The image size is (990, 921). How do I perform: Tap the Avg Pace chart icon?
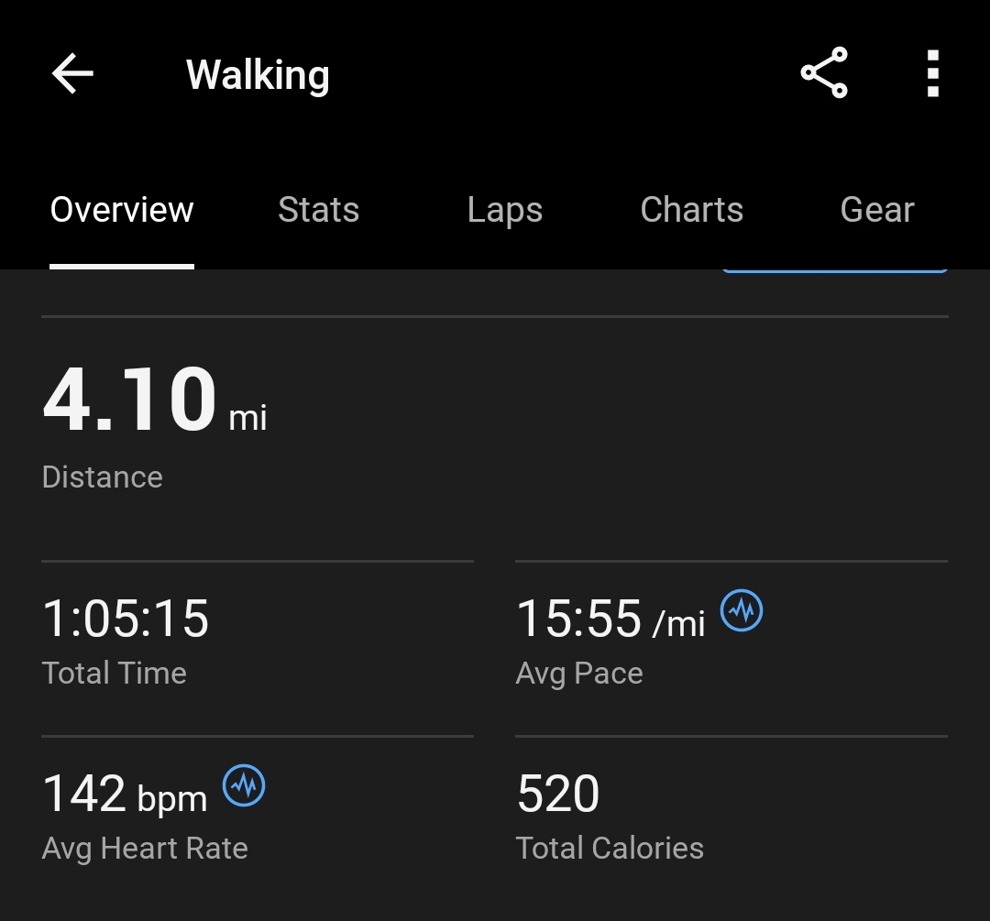pyautogui.click(x=742, y=609)
